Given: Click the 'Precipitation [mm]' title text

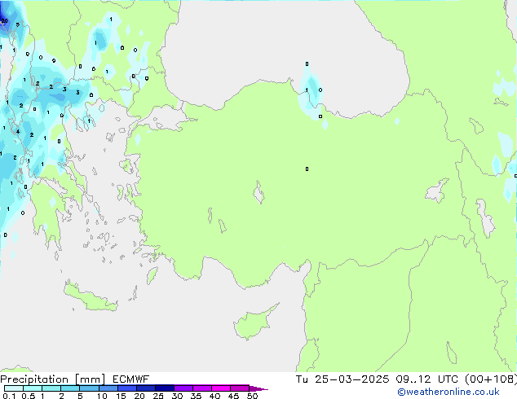Looking at the screenshot, I should pyautogui.click(x=53, y=379).
